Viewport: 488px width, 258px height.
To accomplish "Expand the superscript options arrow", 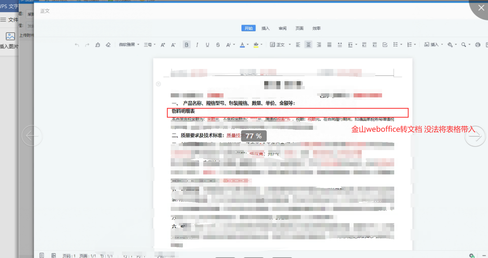I will (x=234, y=45).
